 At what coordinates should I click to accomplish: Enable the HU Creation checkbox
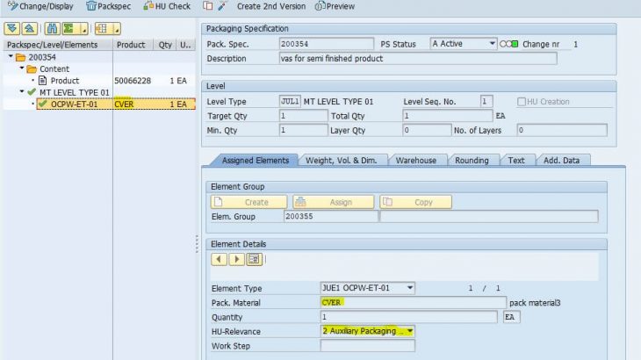point(522,102)
